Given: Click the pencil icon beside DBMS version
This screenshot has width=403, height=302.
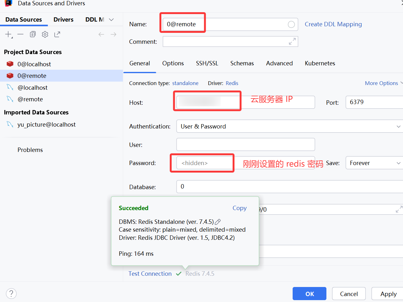Looking at the screenshot, I should (218, 222).
